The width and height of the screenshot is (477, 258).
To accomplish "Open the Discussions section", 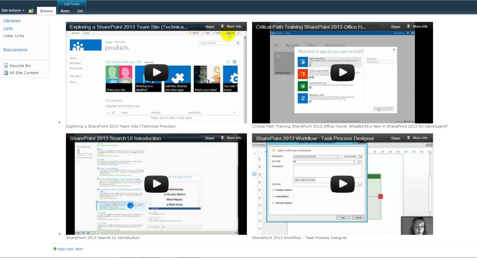I will click(15, 50).
